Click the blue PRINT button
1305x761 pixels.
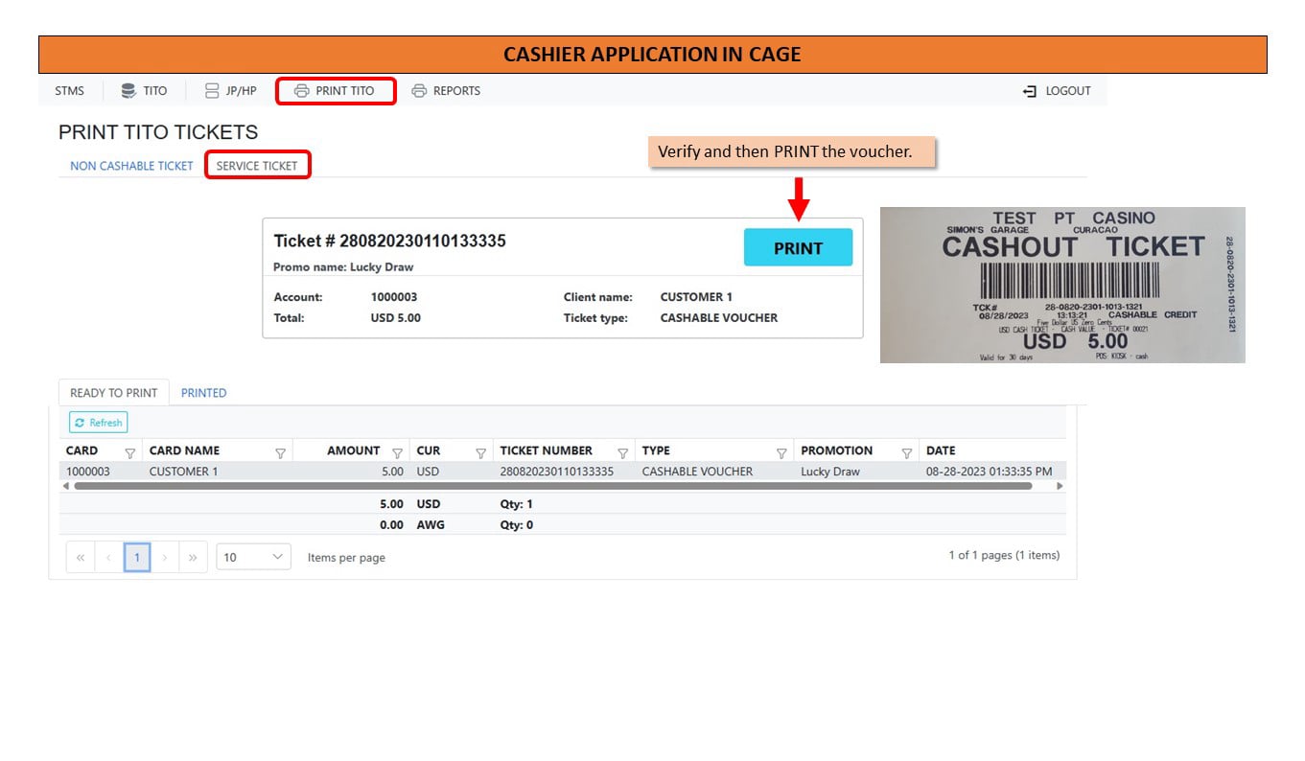798,248
